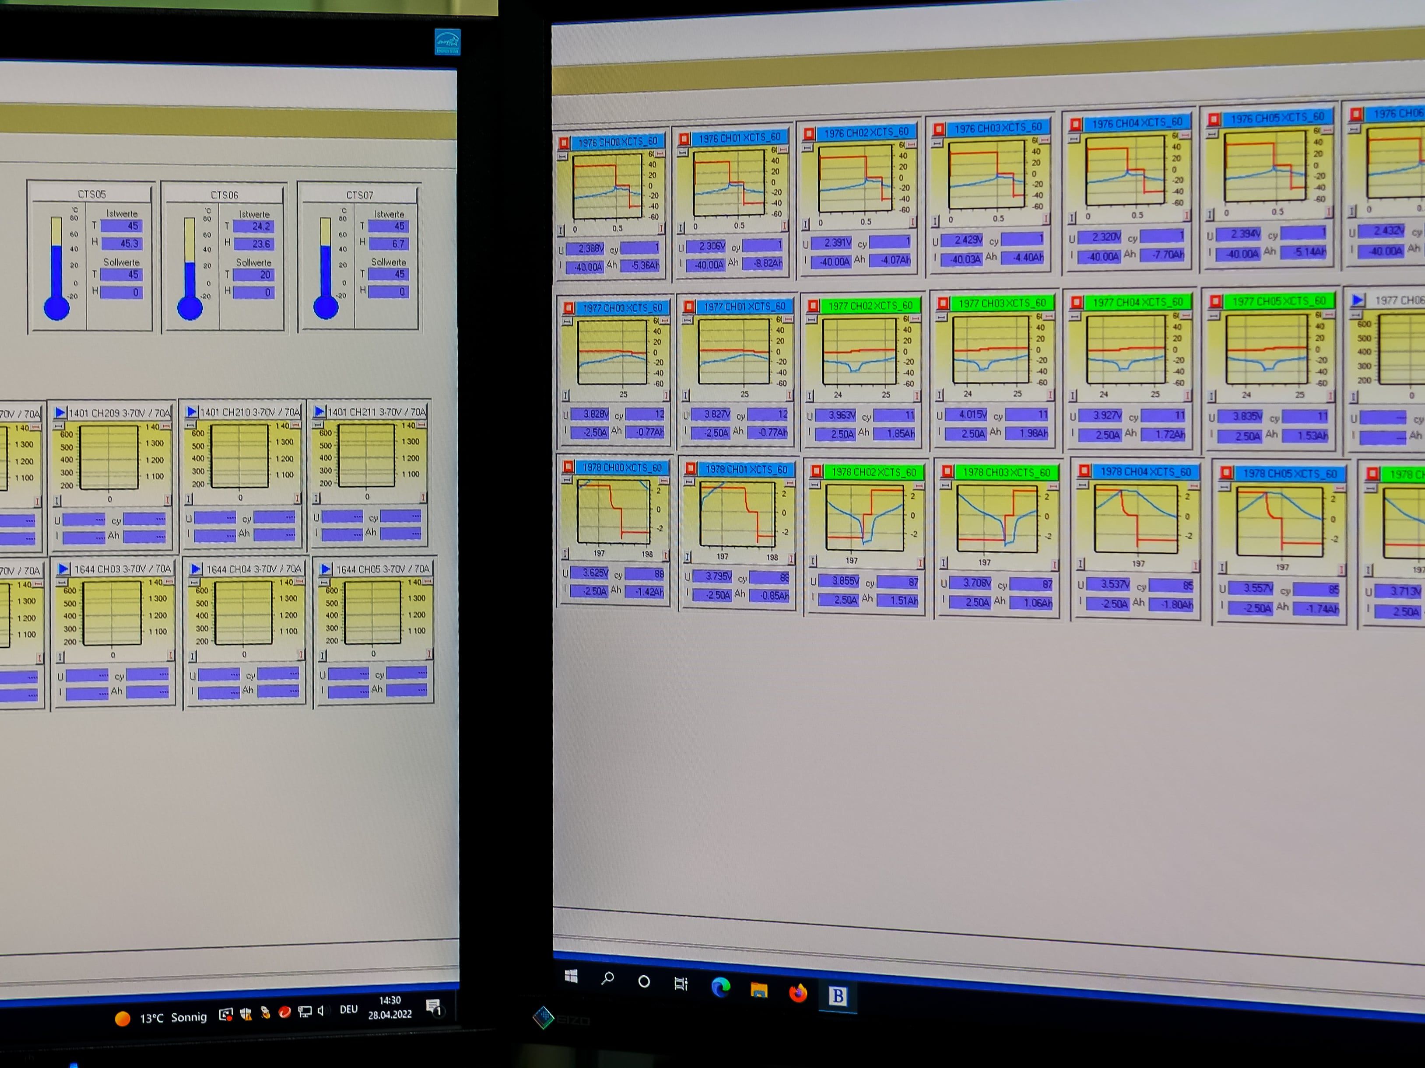This screenshot has width=1425, height=1068.
Task: Click red stop icon of 1977 CH02
Action: click(813, 306)
